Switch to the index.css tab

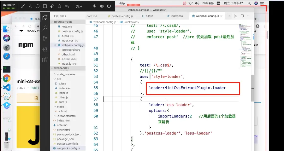[175, 16]
